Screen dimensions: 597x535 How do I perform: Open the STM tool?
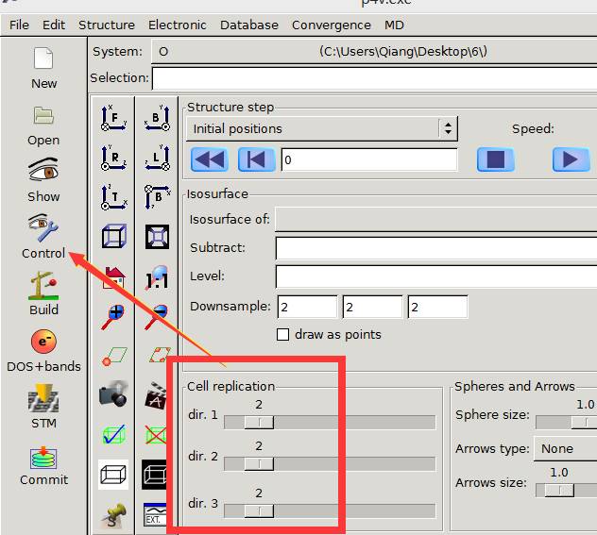pyautogui.click(x=43, y=400)
